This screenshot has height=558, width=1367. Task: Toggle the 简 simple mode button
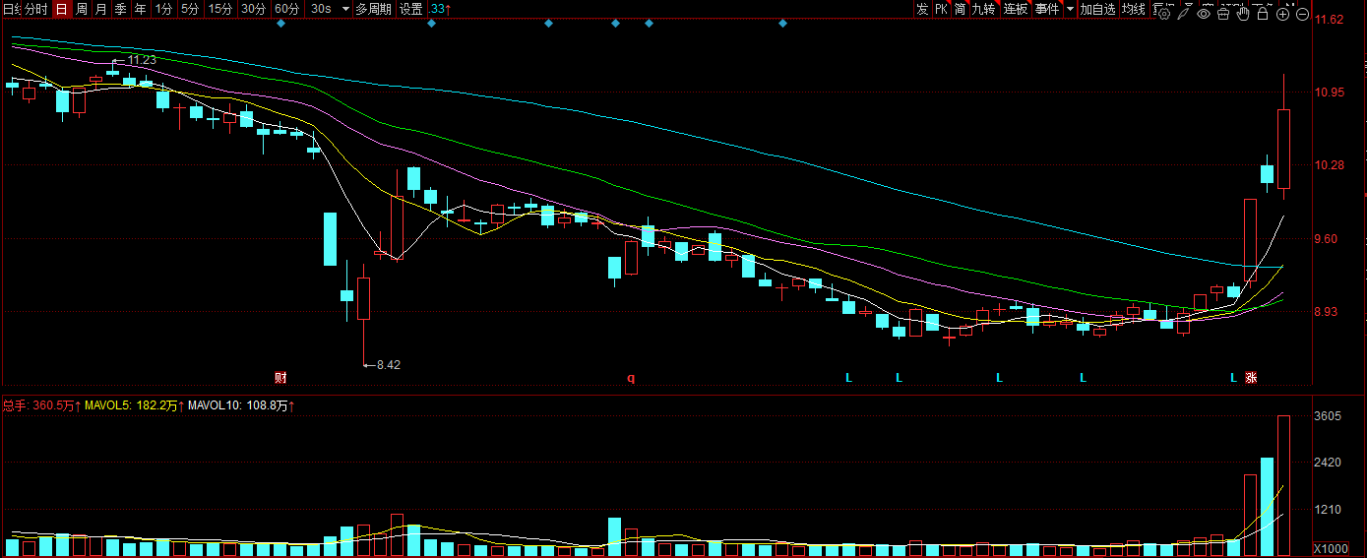pos(960,9)
